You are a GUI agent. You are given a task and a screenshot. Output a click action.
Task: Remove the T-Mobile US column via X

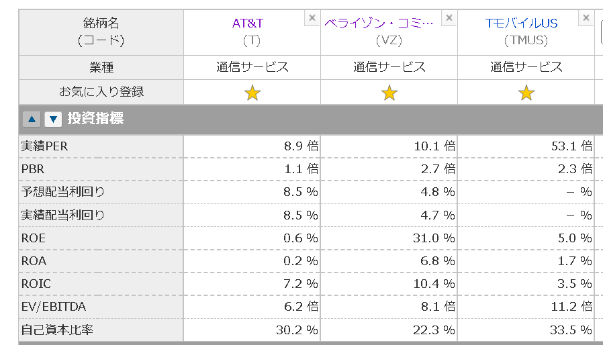point(586,18)
